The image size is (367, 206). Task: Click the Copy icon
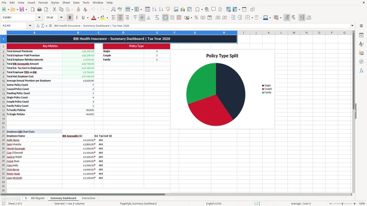point(61,9)
